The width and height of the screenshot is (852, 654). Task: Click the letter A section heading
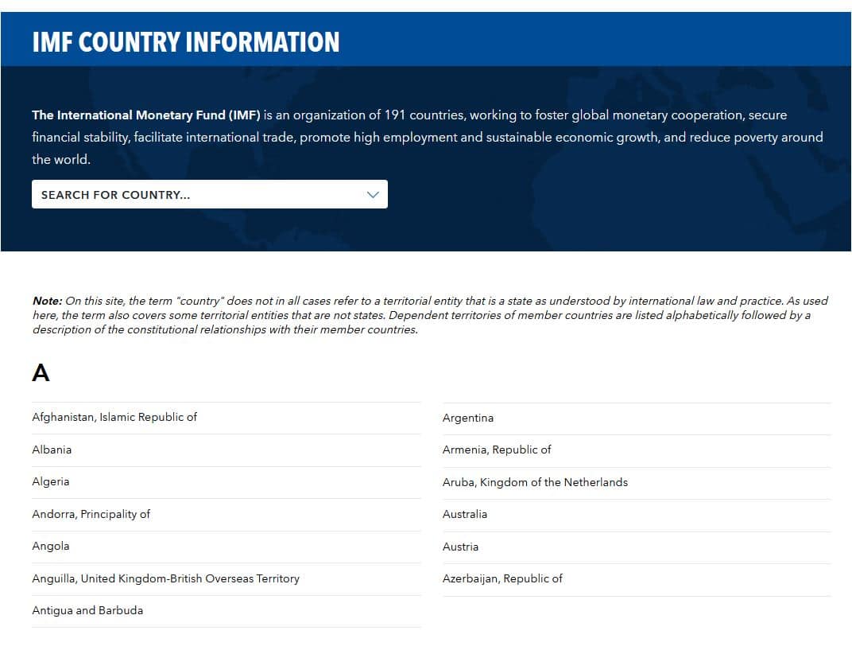click(x=41, y=372)
